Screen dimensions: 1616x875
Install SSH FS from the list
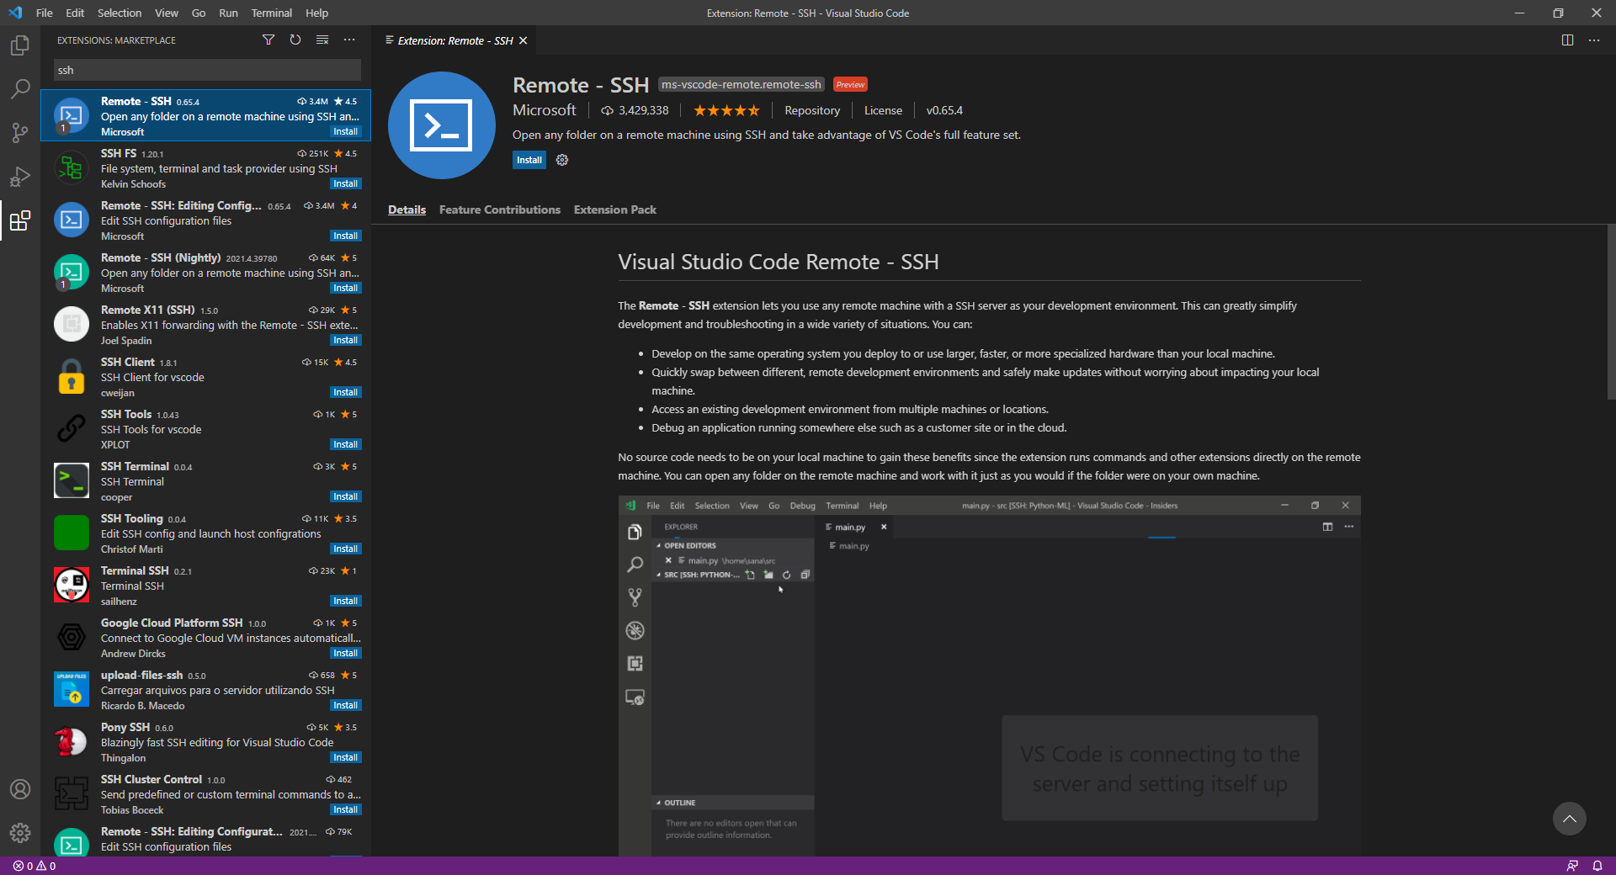345,183
